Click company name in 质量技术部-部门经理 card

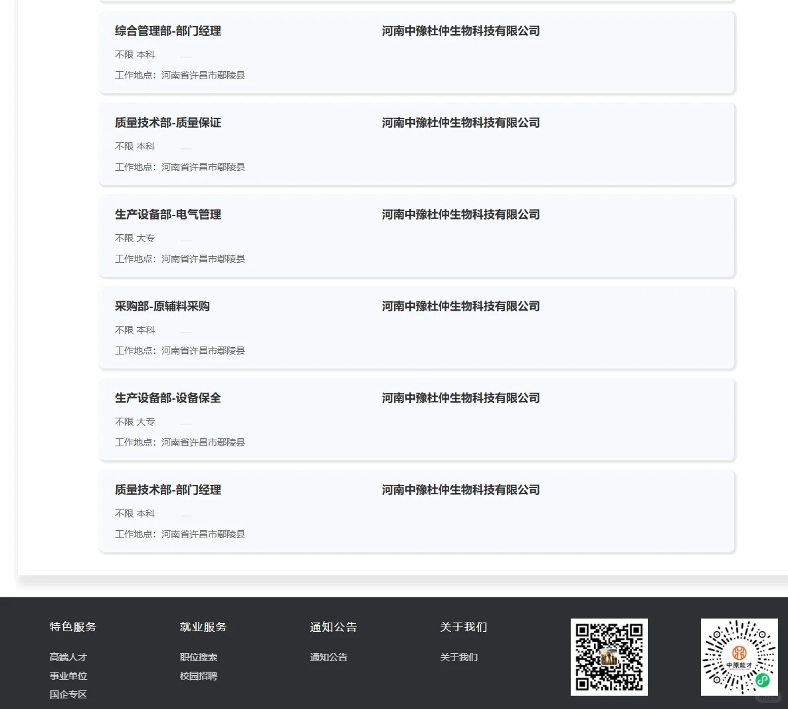tap(461, 490)
